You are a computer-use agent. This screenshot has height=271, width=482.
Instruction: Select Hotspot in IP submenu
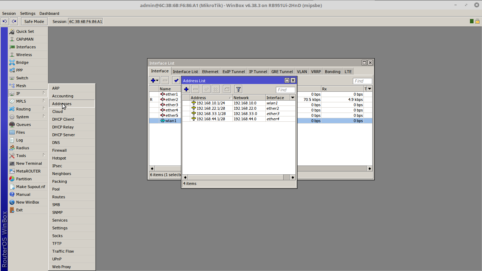pos(72,158)
